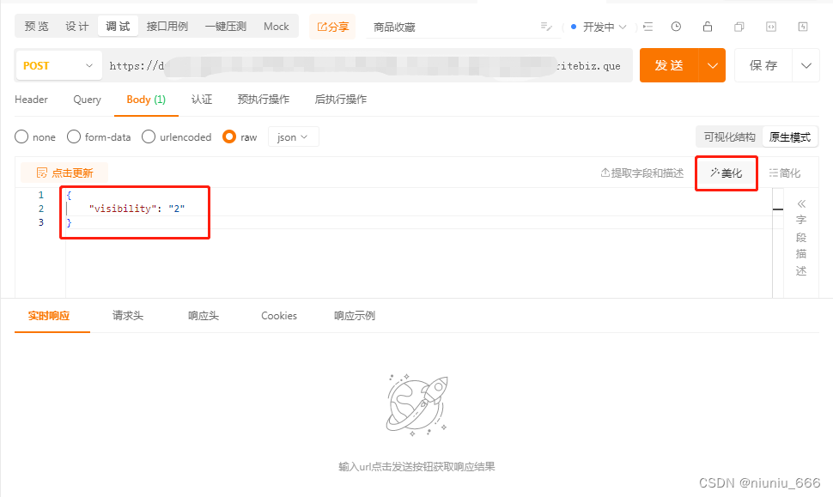
Task: Click the unlock padlock icon
Action: [x=707, y=27]
